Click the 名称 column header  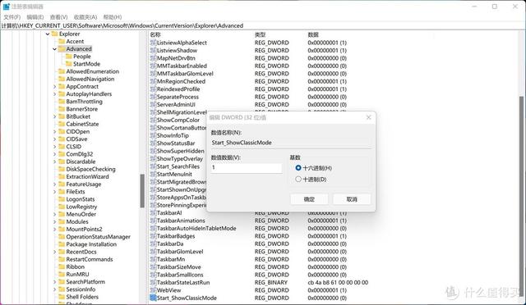tap(155, 34)
